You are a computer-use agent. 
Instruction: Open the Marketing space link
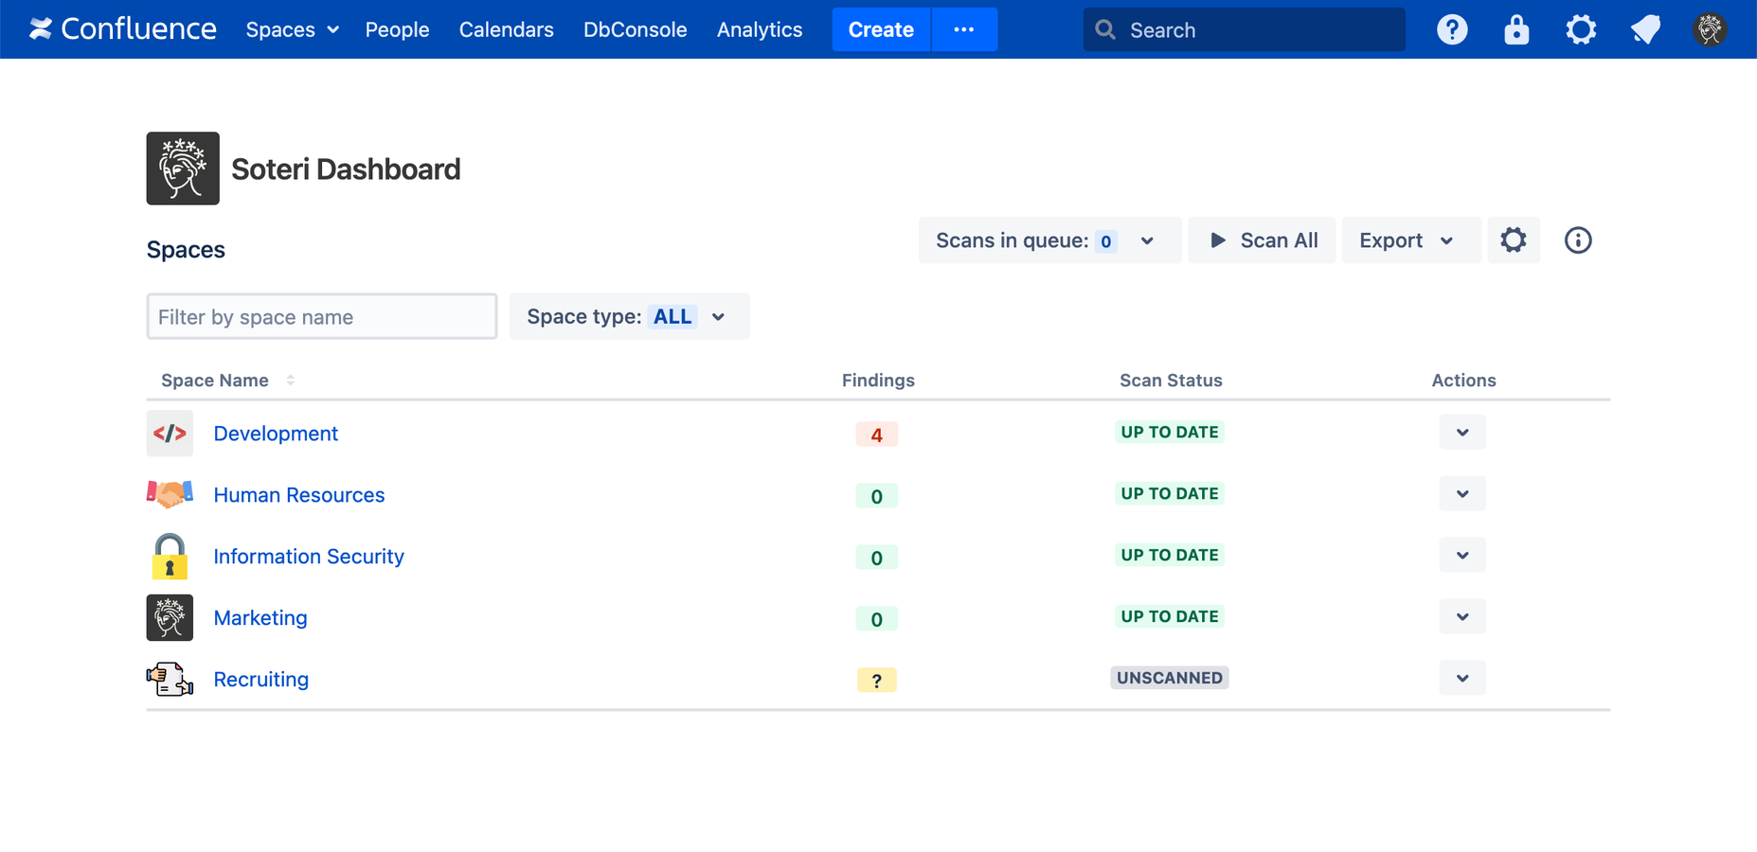point(260,618)
